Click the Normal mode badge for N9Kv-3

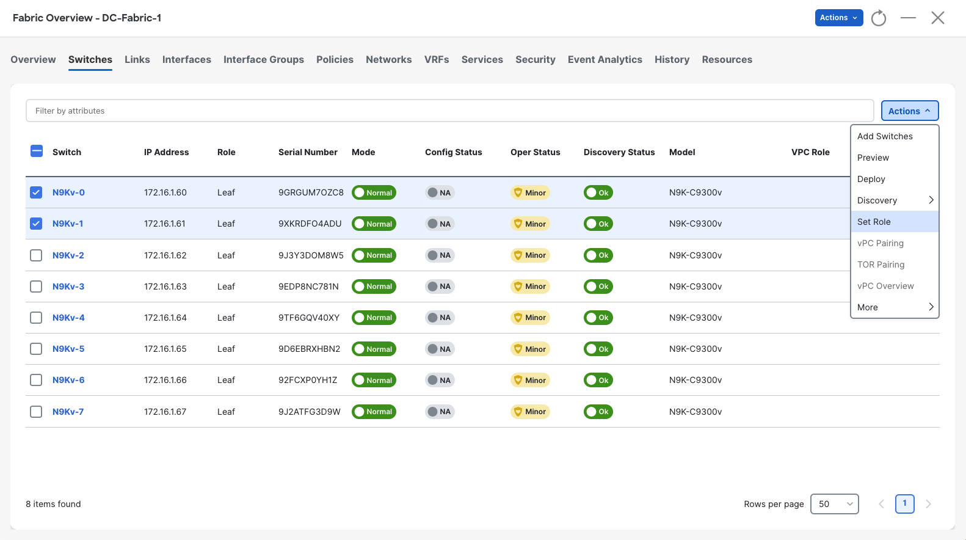click(x=374, y=286)
